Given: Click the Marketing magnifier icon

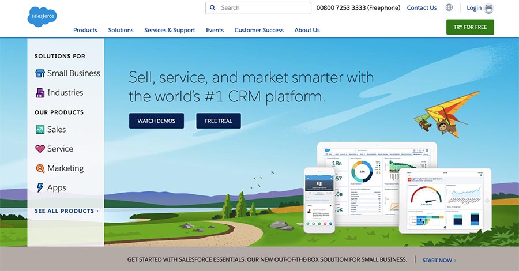Looking at the screenshot, I should (40, 168).
